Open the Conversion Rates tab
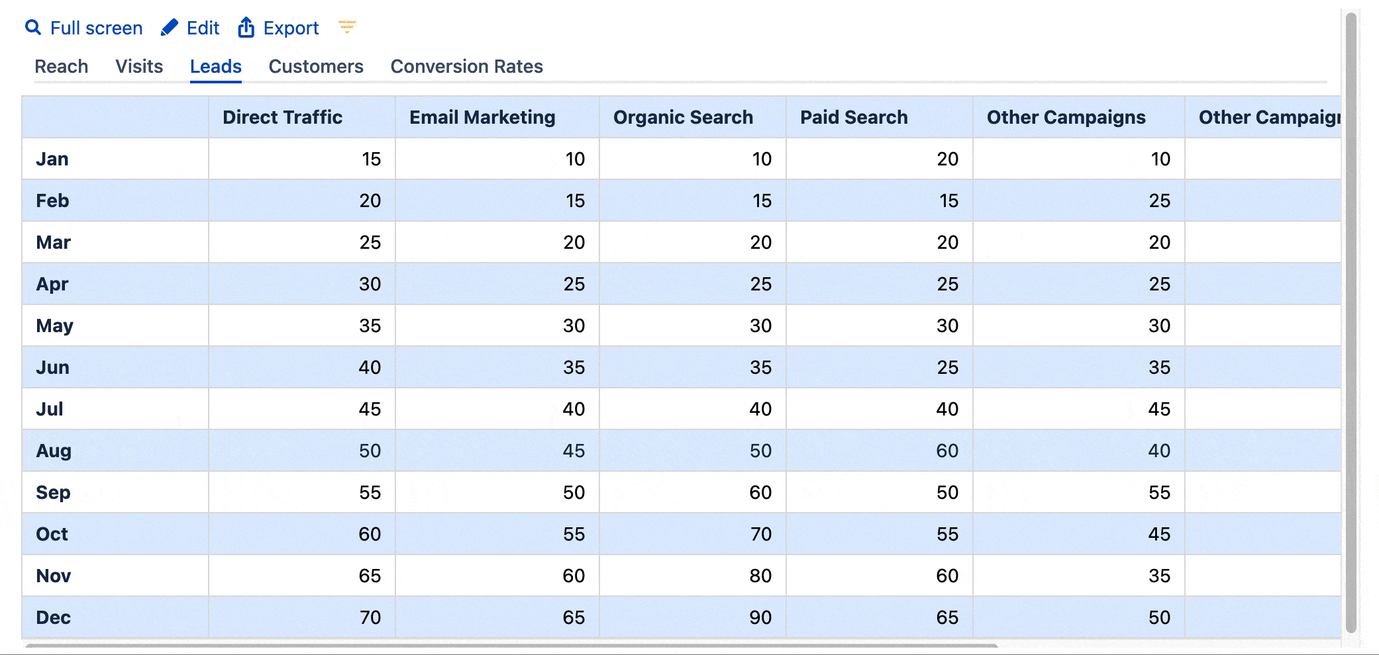 pyautogui.click(x=466, y=67)
